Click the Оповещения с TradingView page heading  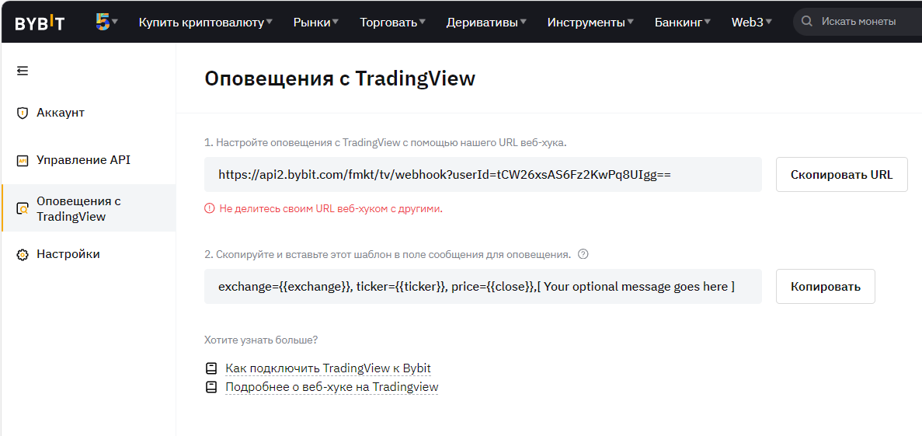click(x=339, y=78)
